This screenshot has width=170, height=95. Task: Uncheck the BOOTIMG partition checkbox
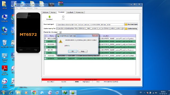(45, 44)
